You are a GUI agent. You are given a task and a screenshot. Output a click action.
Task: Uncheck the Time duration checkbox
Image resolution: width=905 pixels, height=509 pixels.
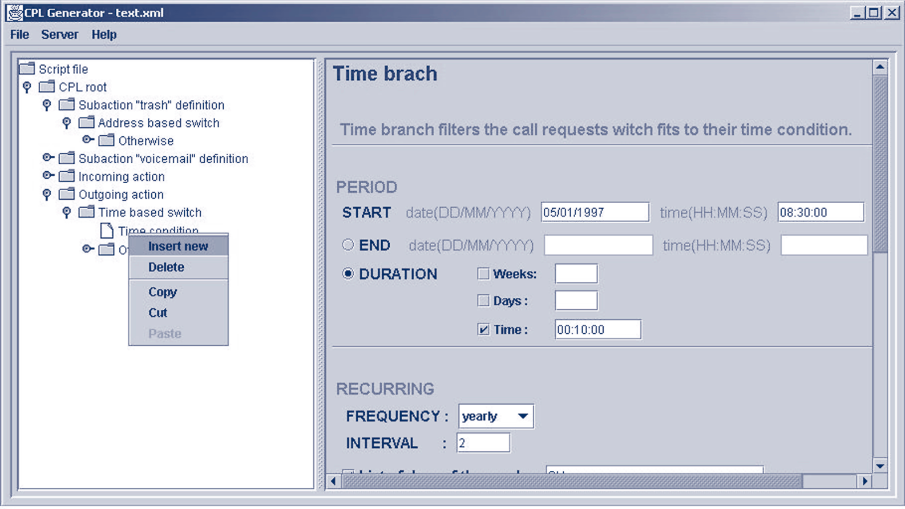pos(483,330)
